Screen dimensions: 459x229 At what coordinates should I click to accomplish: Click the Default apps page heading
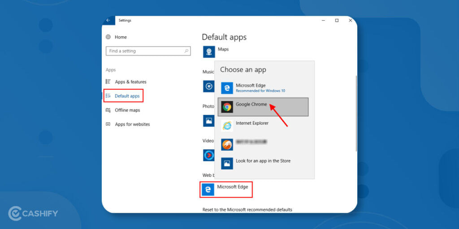point(224,37)
